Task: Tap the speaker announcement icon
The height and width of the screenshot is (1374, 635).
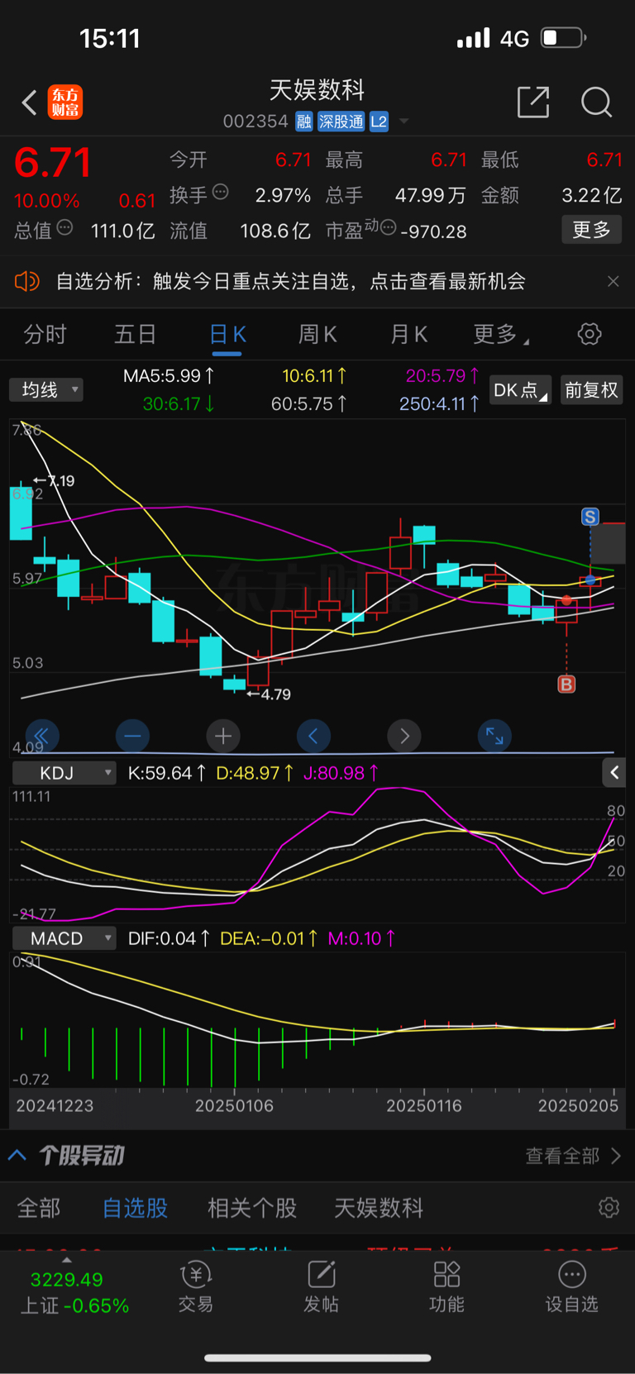Action: coord(27,282)
